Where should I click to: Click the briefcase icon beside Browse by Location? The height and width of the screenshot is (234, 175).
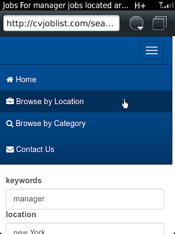click(x=10, y=101)
